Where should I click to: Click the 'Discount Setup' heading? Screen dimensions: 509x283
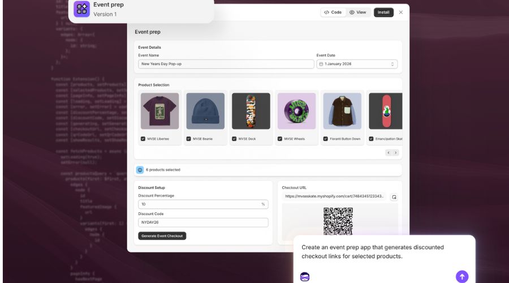click(152, 187)
